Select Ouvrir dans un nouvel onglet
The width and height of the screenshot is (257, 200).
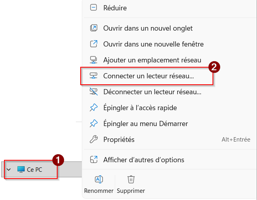click(x=148, y=28)
